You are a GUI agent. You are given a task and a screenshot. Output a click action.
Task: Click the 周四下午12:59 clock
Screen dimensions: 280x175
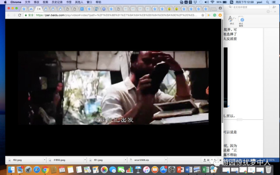pos(245,2)
